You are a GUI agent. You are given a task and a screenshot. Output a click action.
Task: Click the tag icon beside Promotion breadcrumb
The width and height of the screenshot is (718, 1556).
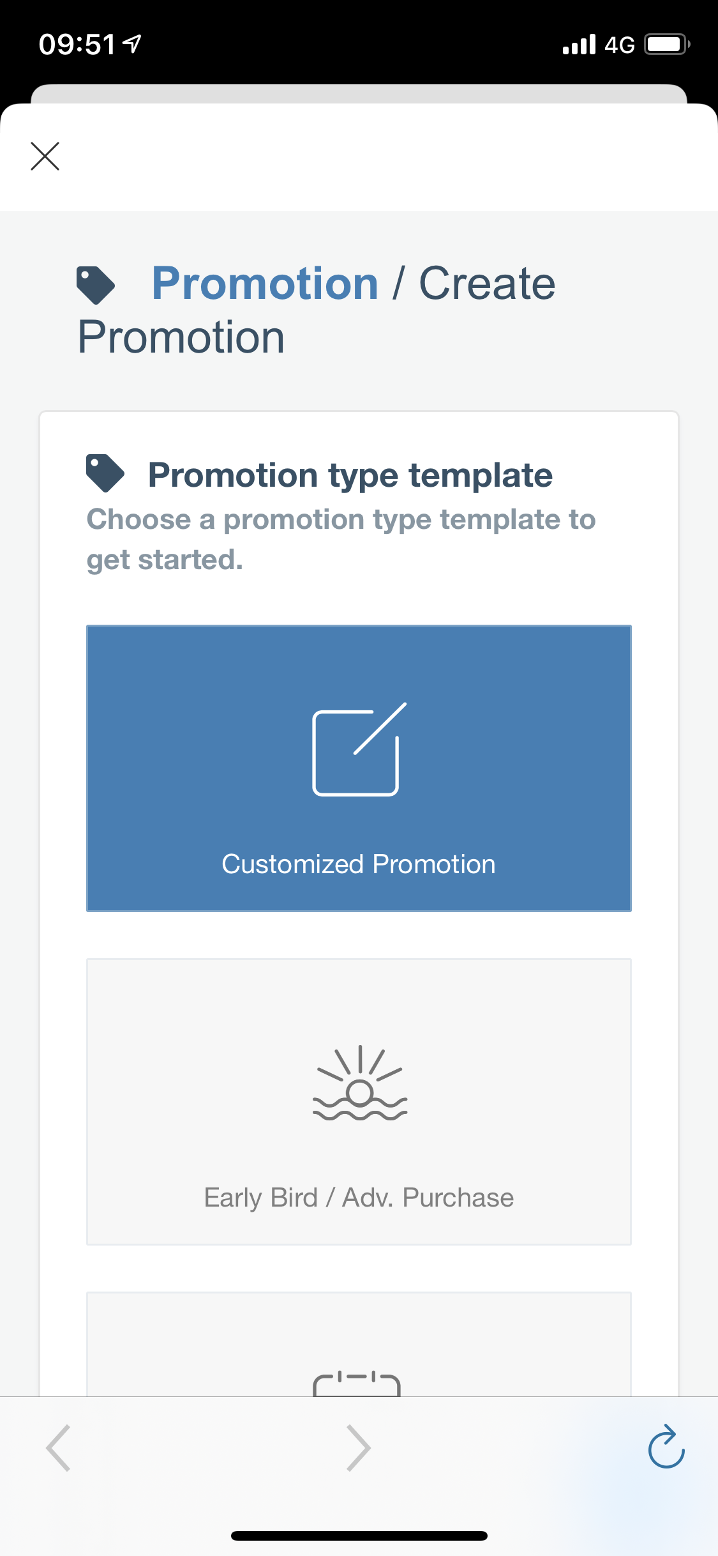coord(96,285)
